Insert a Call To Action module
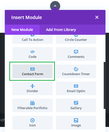 pos(32,39)
